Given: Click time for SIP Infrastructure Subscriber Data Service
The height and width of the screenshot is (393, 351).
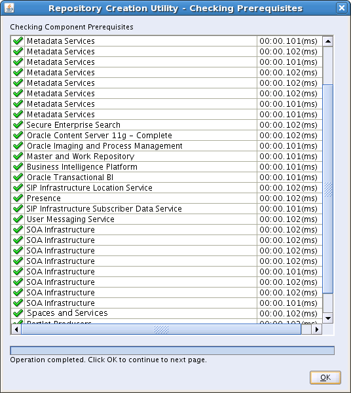Looking at the screenshot, I should click(289, 209).
